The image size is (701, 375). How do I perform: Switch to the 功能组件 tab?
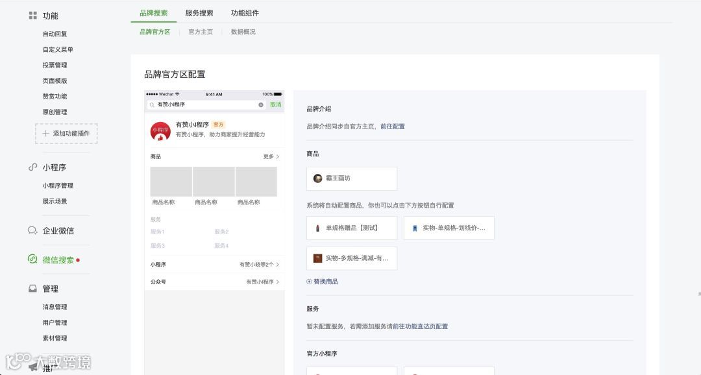(x=245, y=13)
